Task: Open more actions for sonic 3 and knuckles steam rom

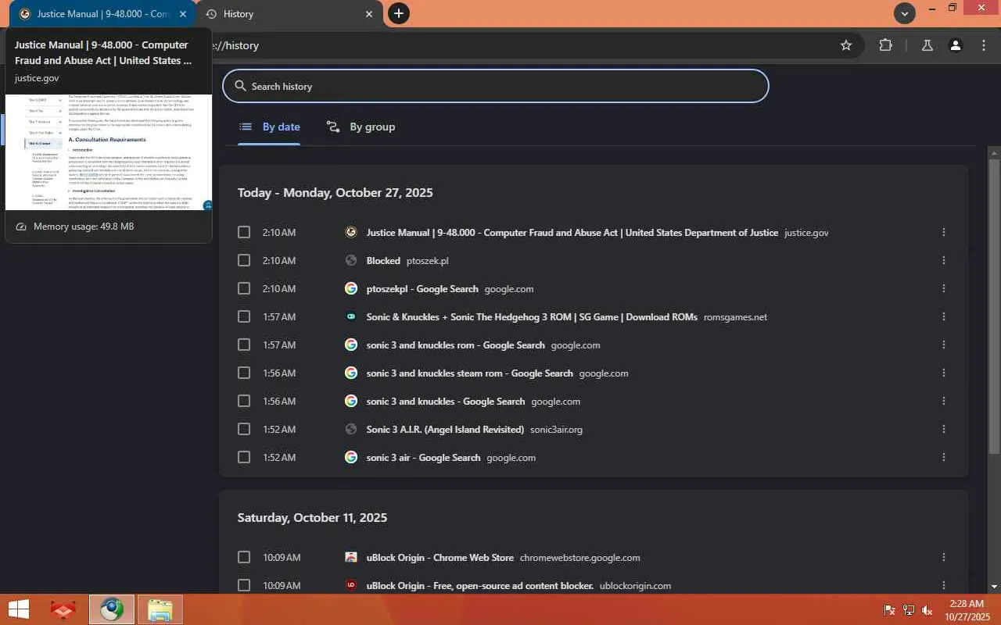Action: (x=944, y=373)
